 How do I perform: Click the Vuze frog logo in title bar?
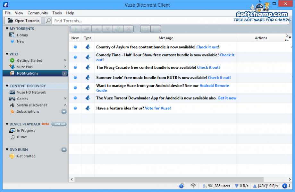6,5
